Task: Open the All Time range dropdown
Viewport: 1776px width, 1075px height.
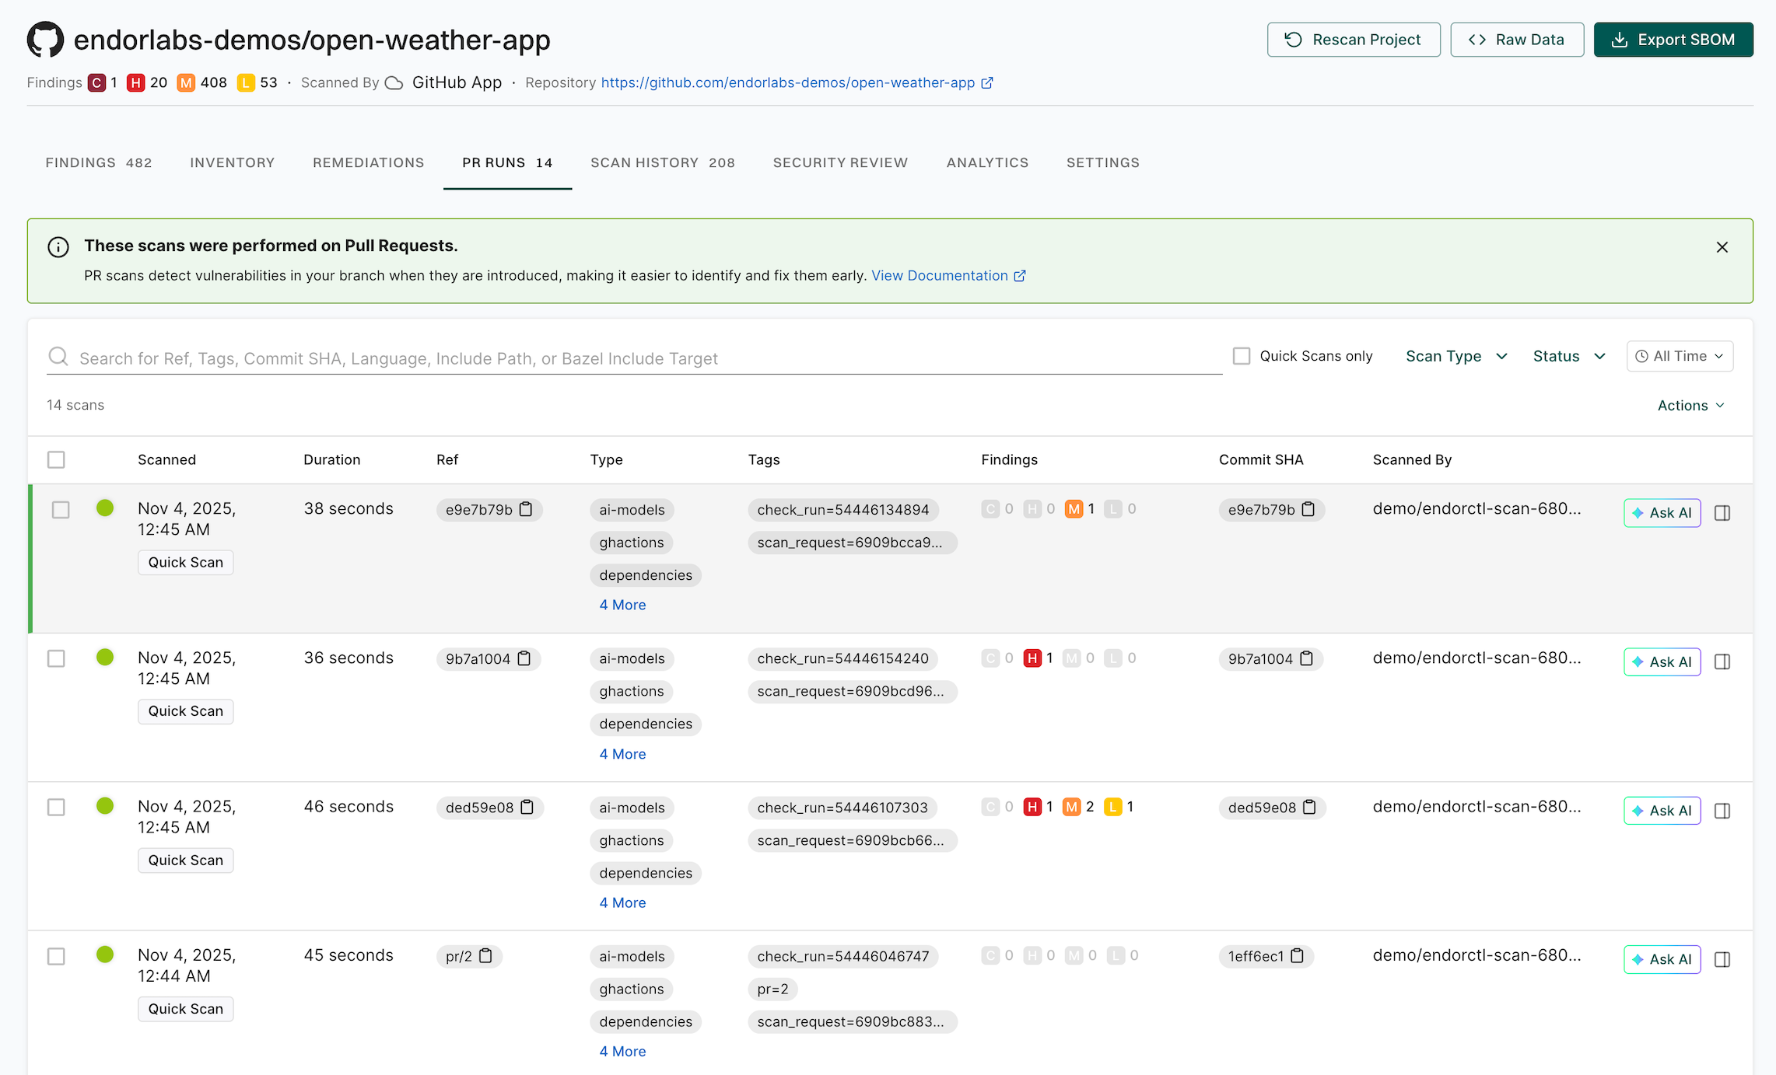Action: click(1680, 356)
